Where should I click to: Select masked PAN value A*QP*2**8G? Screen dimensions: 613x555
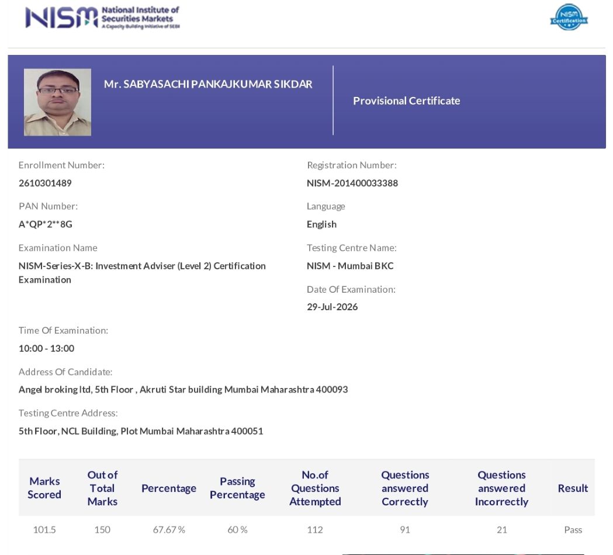click(x=46, y=224)
